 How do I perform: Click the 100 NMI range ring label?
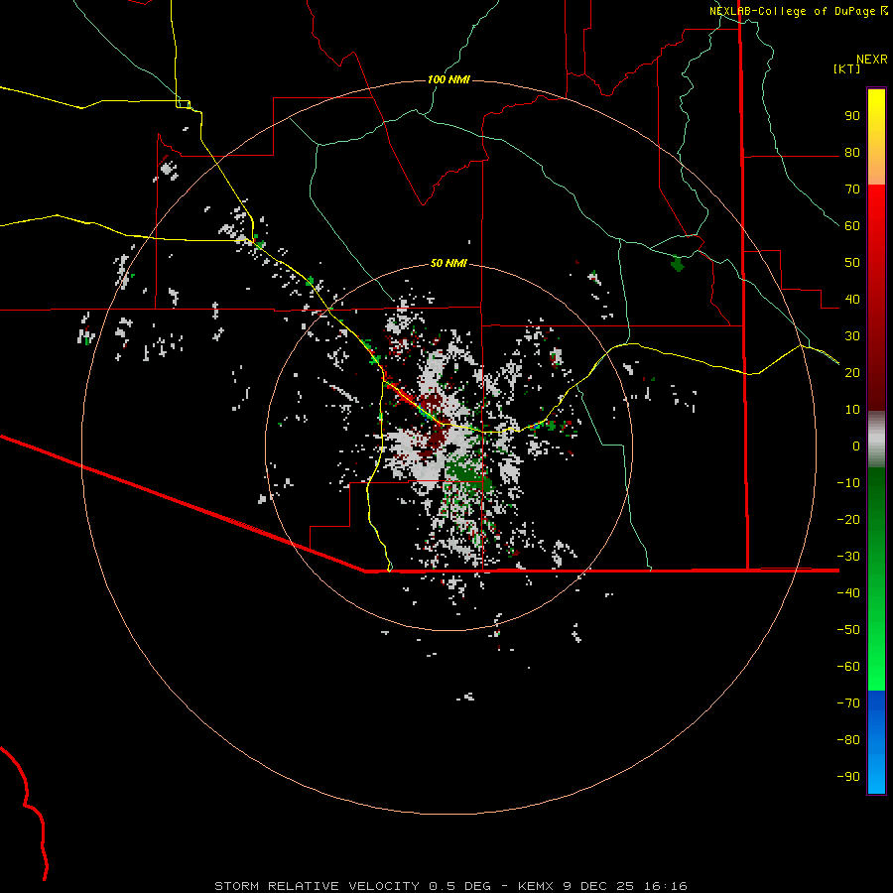(448, 79)
